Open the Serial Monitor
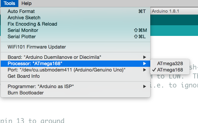Screen dimensions: 198x123 pyautogui.click(x=75, y=30)
